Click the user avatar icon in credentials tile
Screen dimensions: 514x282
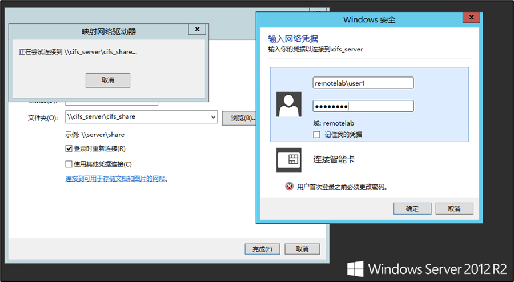289,104
